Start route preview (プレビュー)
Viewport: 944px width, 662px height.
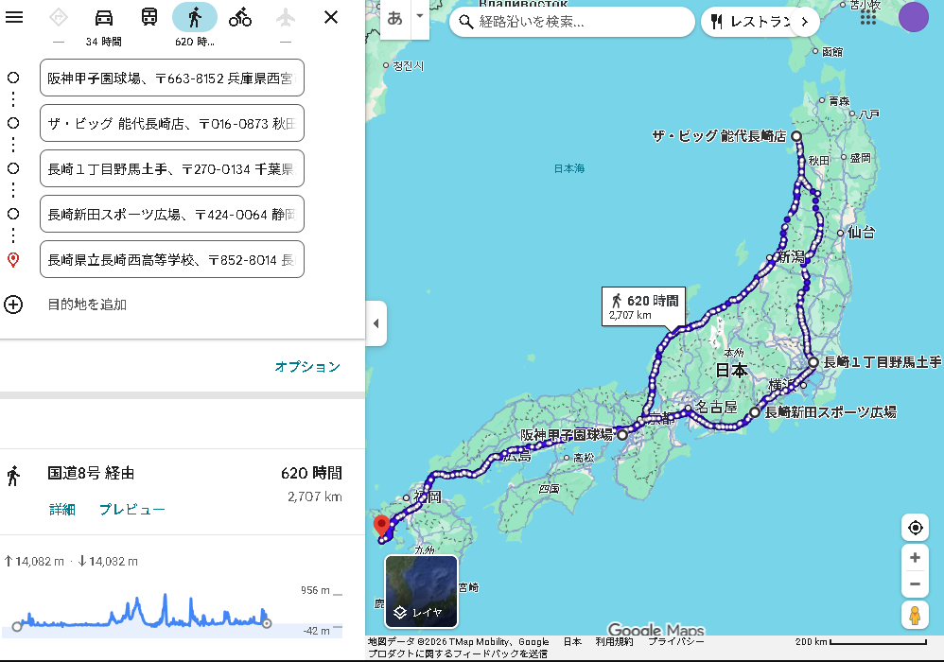(x=132, y=510)
